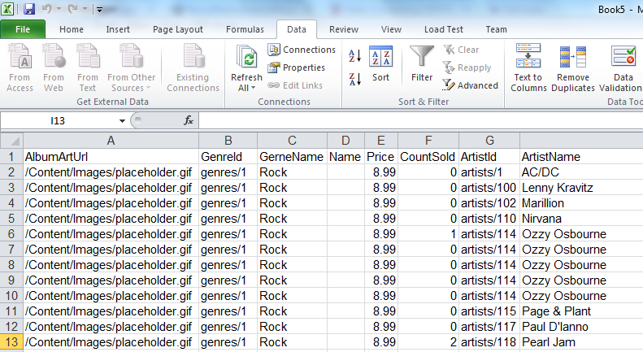Select column B header
643x352 pixels.
pos(228,141)
